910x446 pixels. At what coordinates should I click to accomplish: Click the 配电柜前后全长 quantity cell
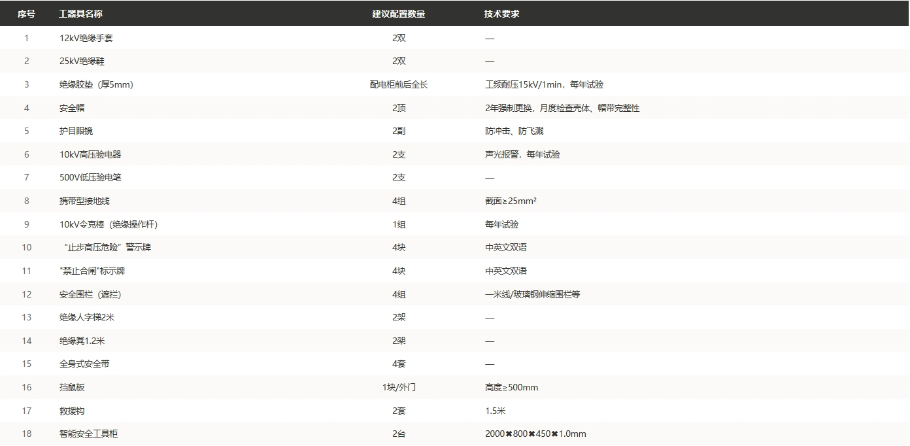(x=399, y=84)
